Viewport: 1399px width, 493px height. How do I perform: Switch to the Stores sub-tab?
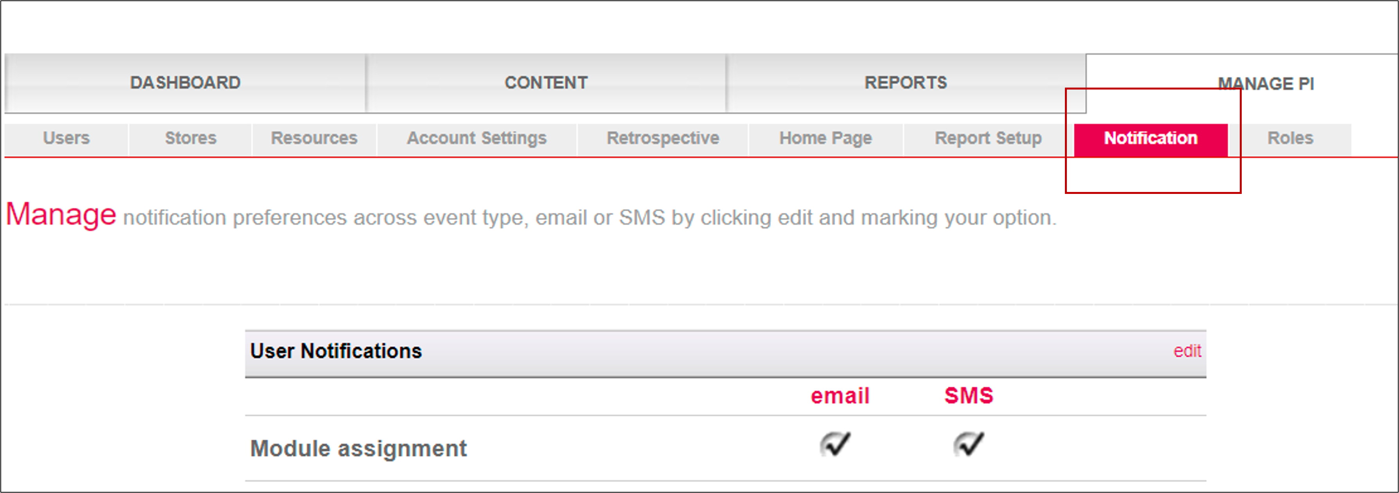pyautogui.click(x=191, y=138)
